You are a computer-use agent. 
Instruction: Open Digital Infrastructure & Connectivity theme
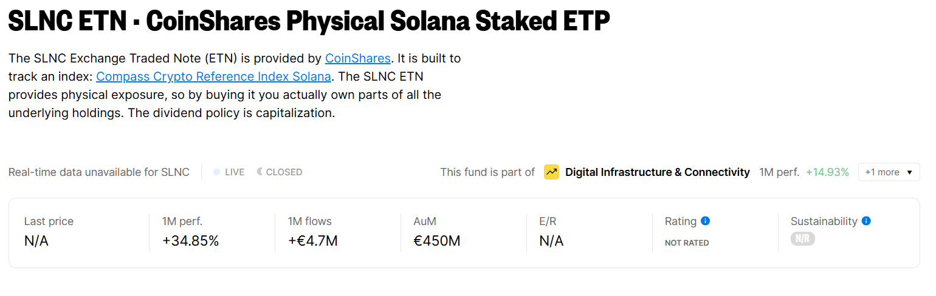[x=658, y=172]
